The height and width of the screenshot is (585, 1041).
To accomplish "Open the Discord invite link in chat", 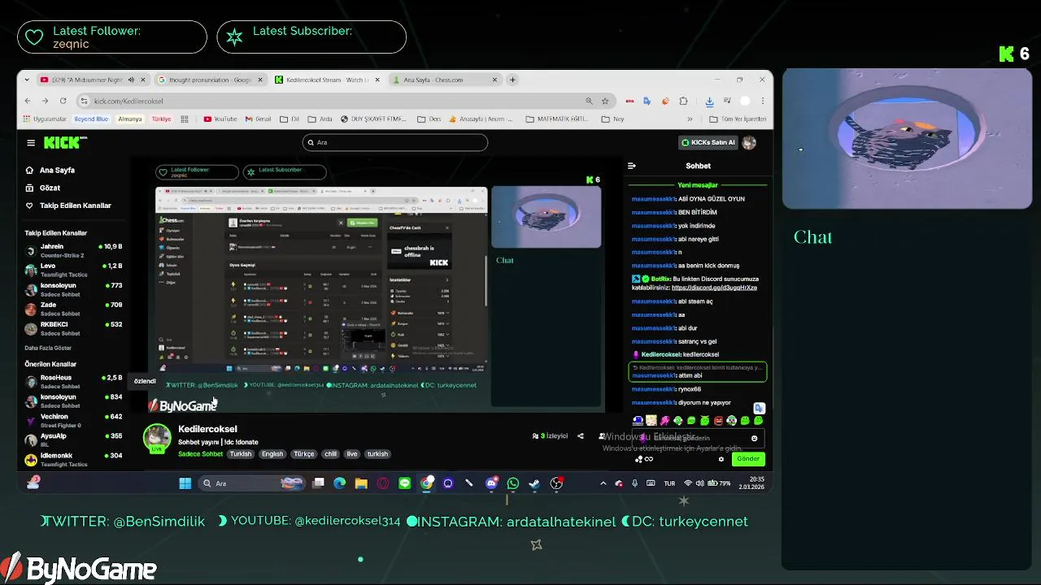I will click(x=714, y=288).
